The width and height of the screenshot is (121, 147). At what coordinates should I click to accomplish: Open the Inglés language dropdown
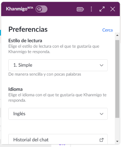58,114
